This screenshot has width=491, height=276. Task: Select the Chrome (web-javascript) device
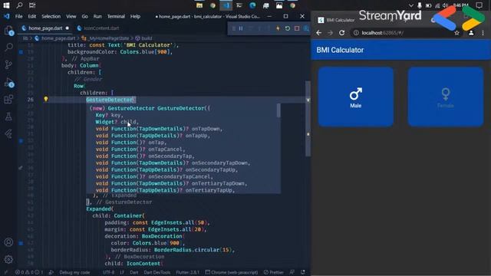[x=232, y=272]
